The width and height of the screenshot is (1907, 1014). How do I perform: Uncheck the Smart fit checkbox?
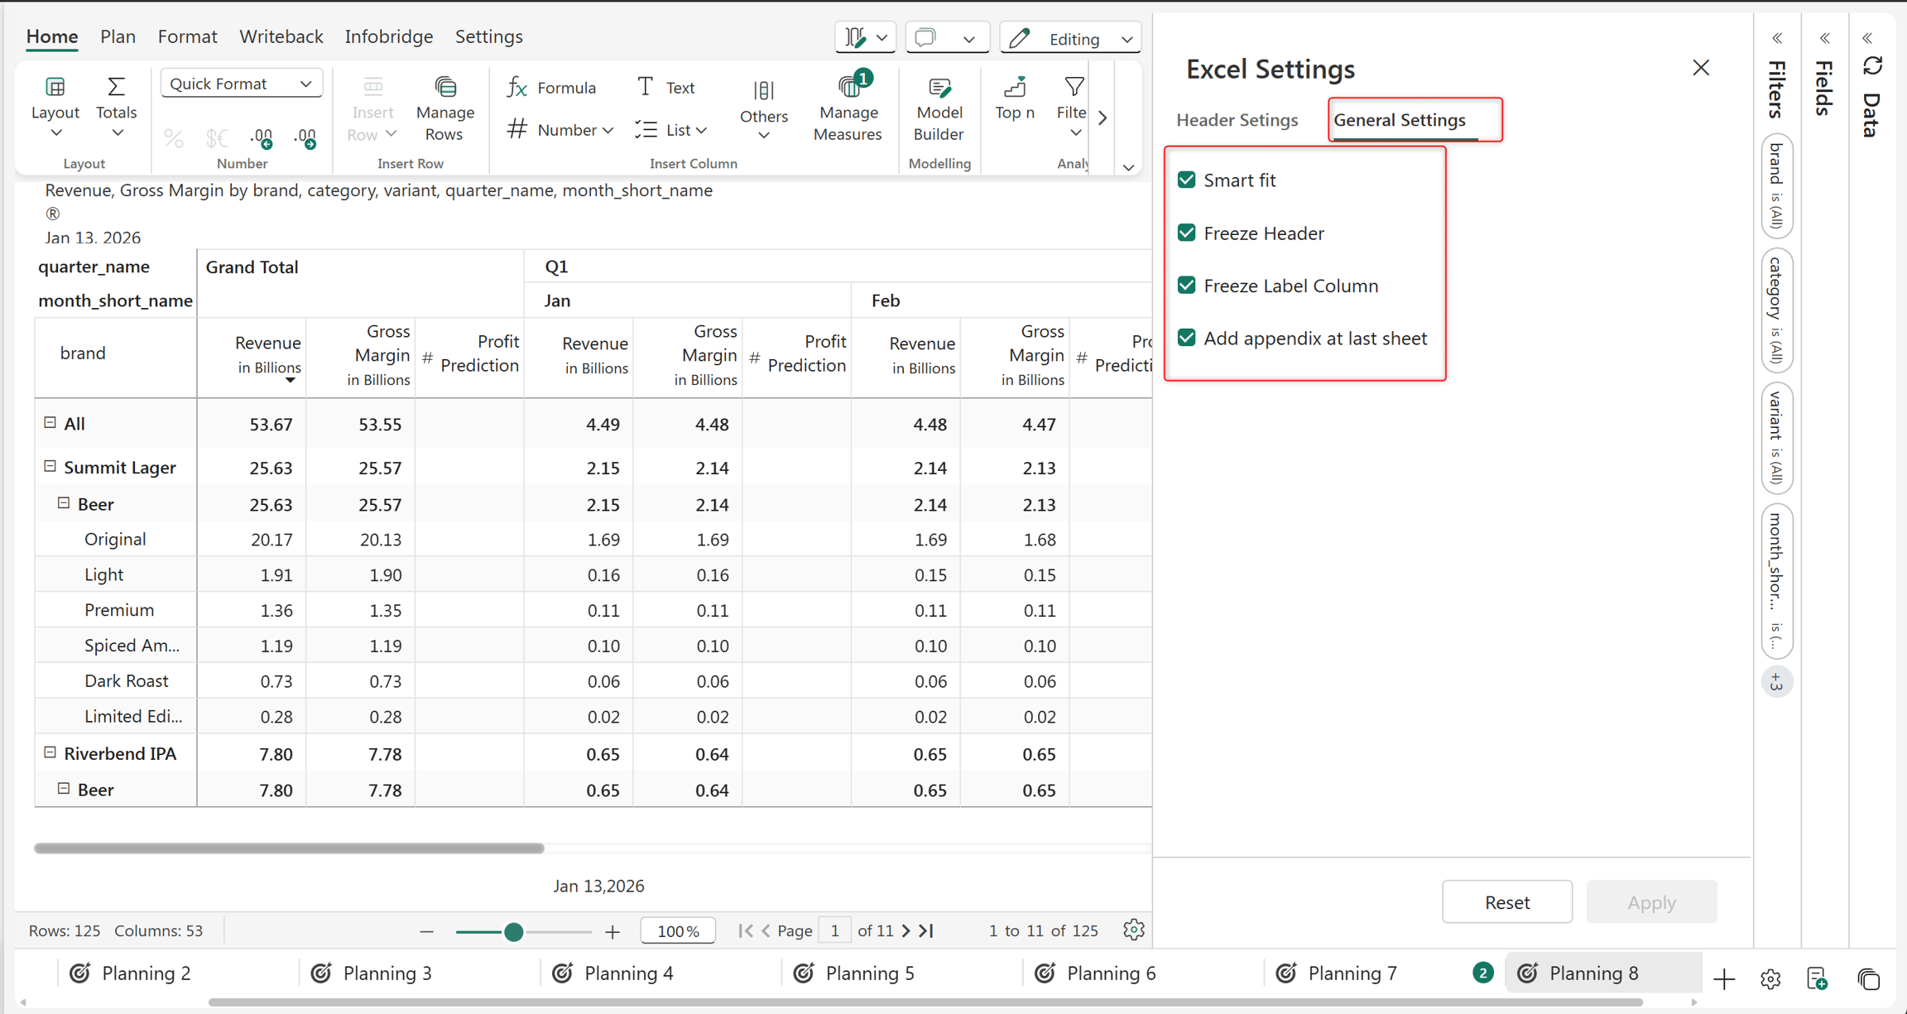click(1186, 180)
